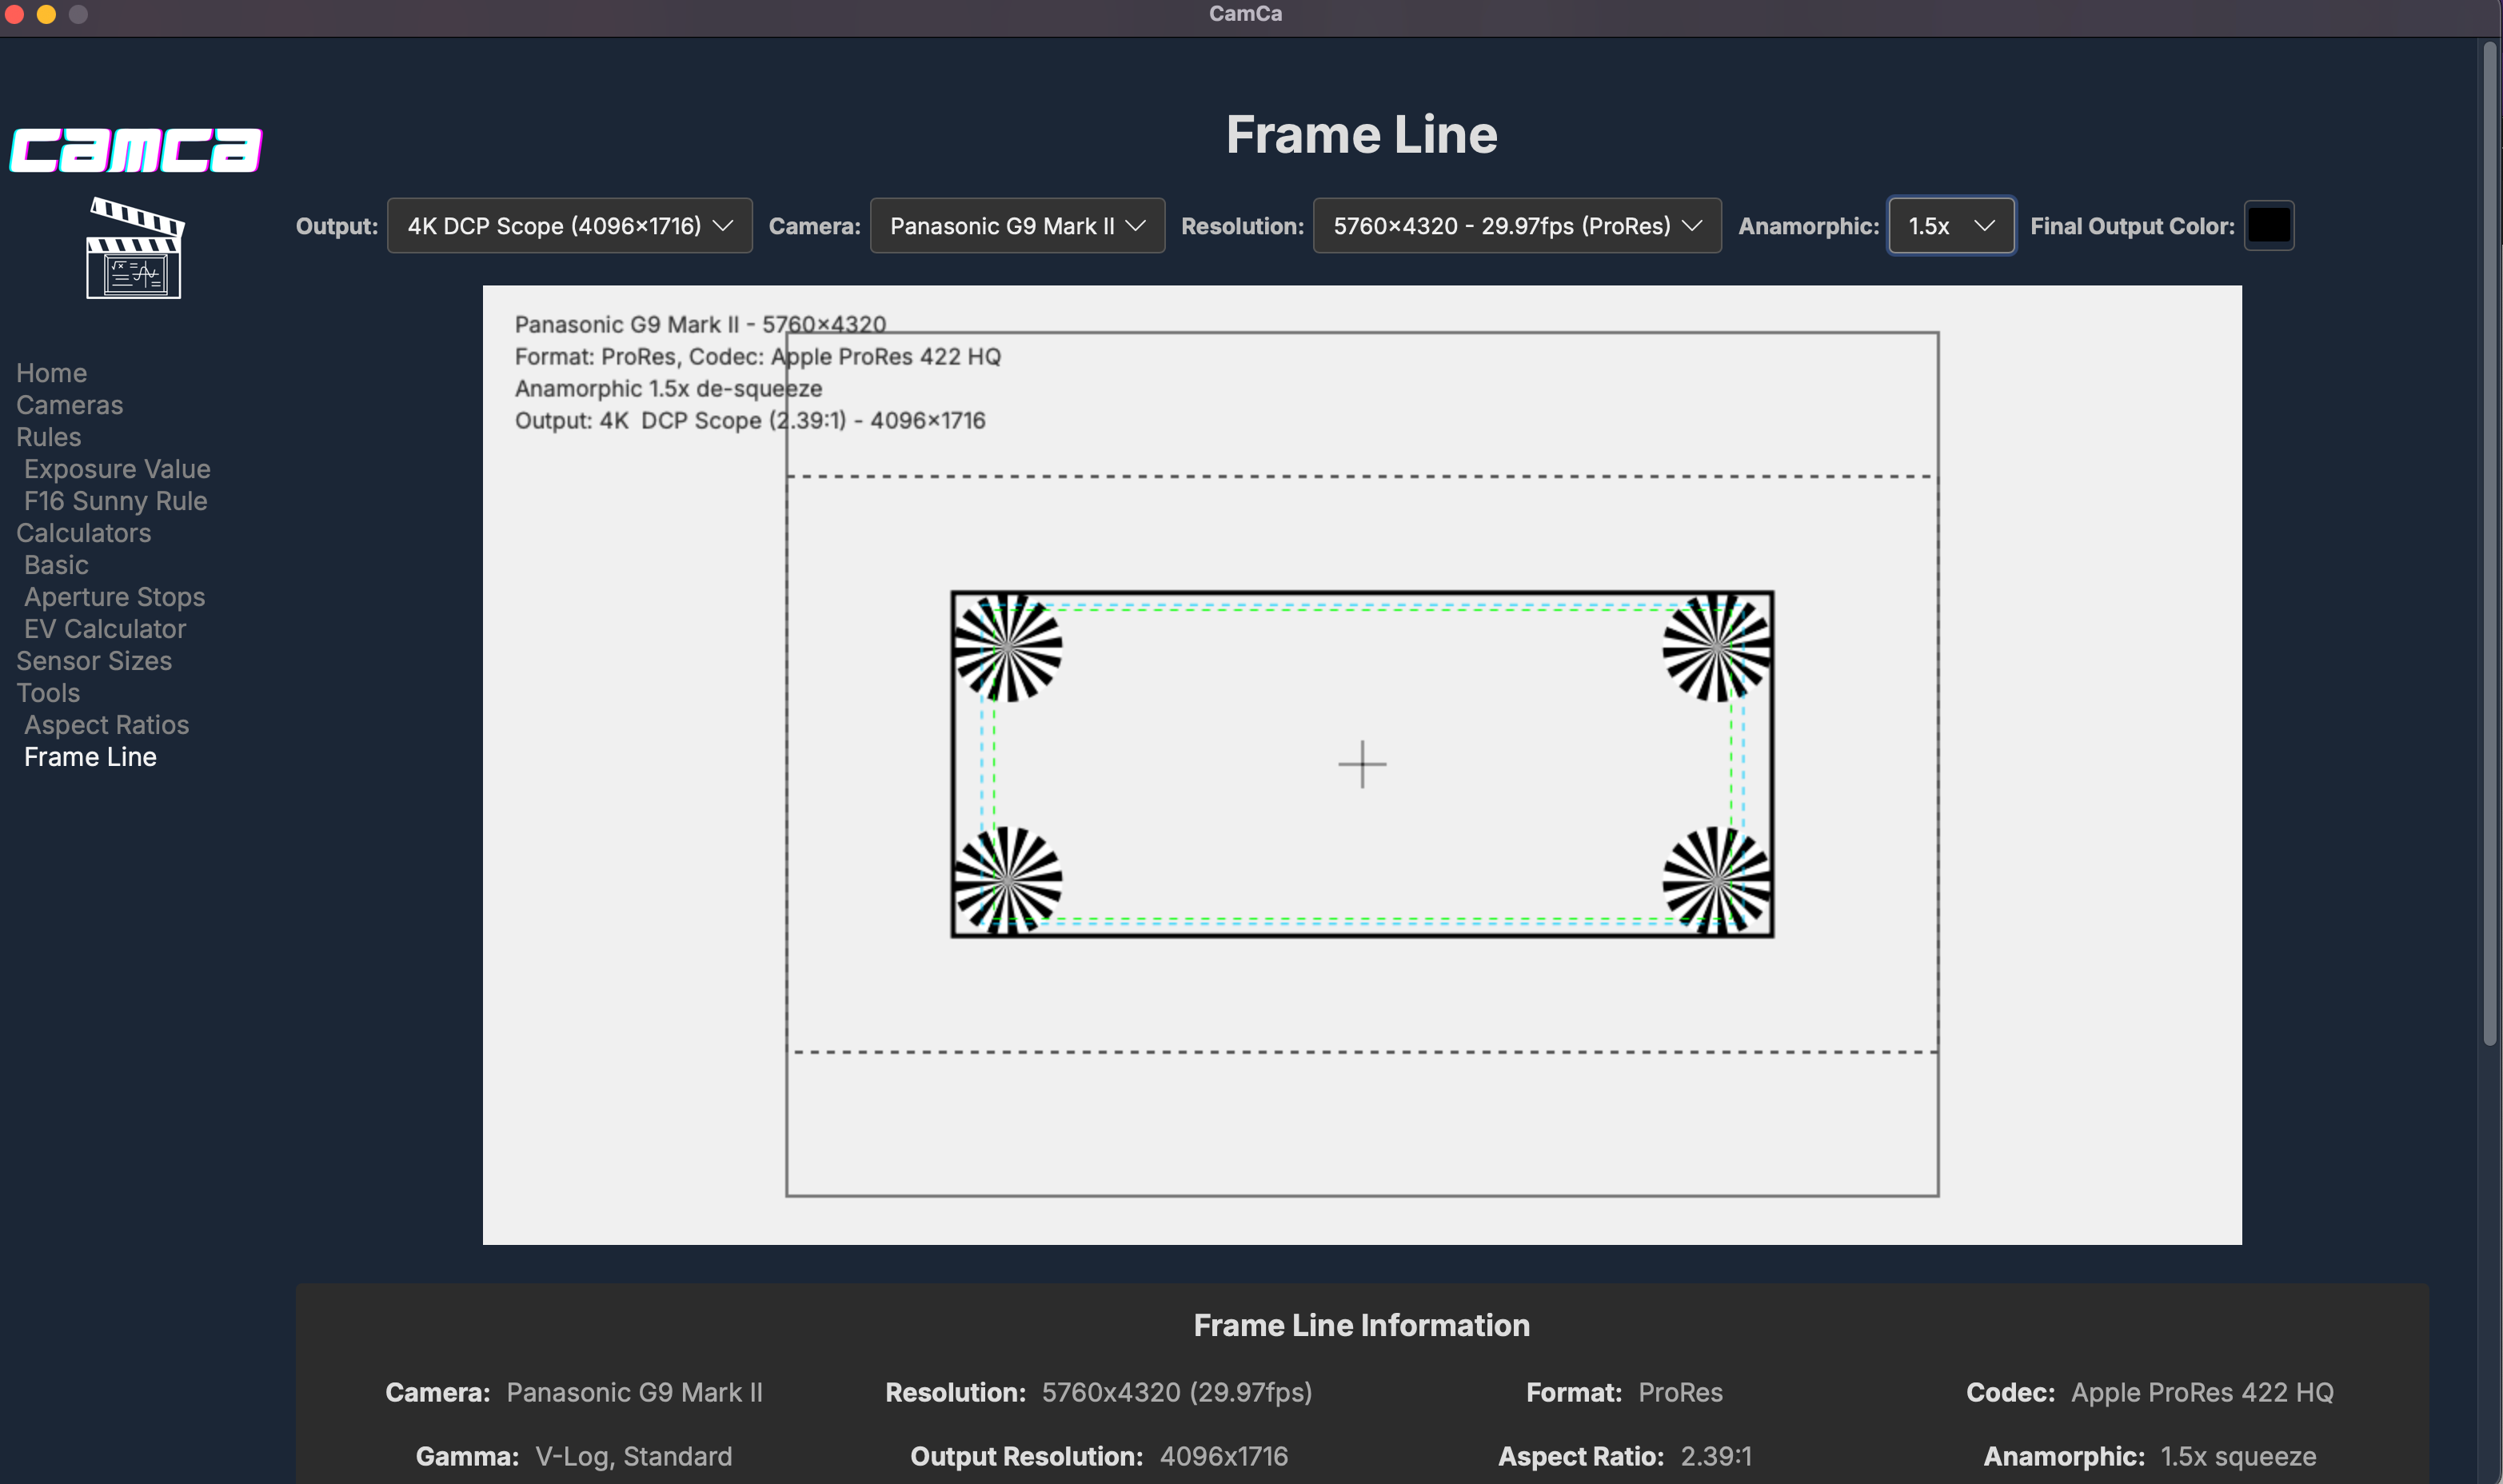The image size is (2503, 1484).
Task: Click 'V-Log, Standard' gamma value
Action: [x=634, y=1456]
